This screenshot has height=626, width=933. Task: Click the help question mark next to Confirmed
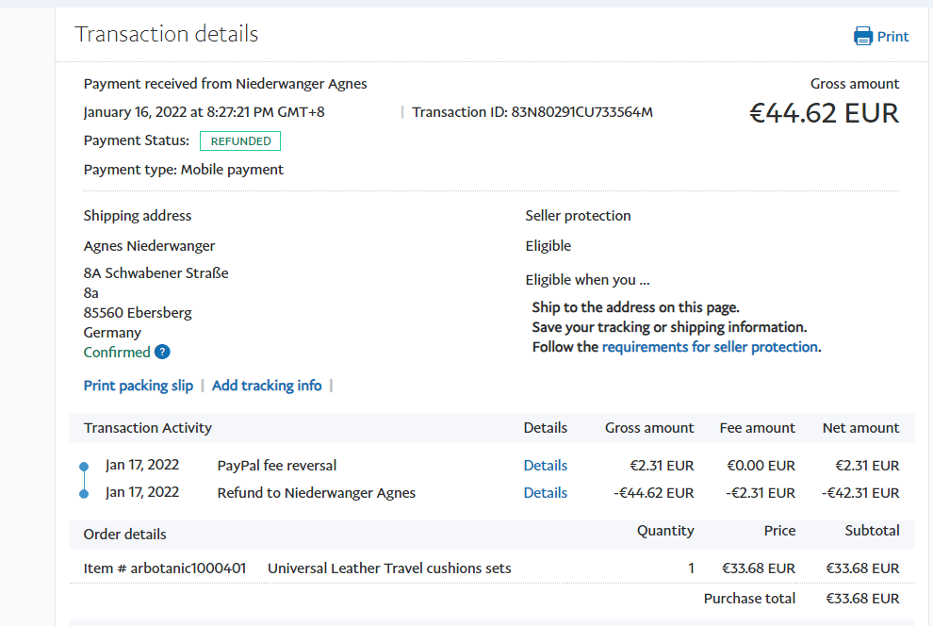coord(162,352)
